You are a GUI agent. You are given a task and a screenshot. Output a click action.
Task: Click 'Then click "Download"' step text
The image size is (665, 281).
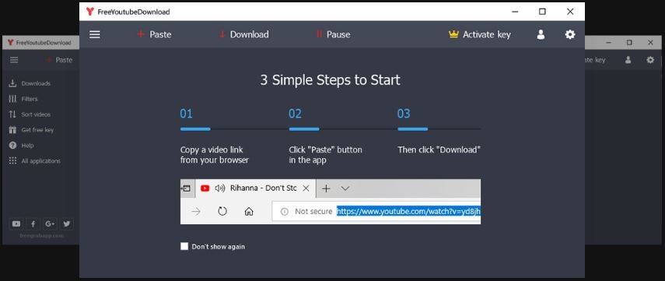[439, 149]
